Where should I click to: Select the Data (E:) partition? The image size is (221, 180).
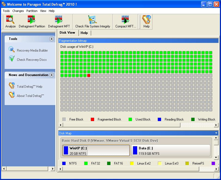171,150
